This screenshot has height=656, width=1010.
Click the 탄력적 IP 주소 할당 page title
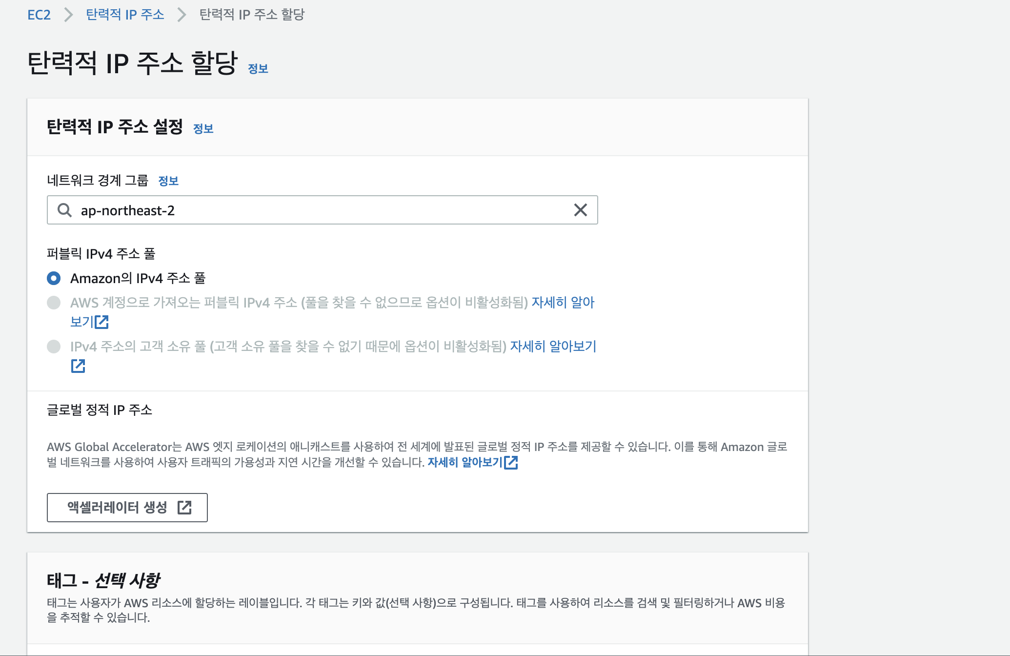point(133,63)
